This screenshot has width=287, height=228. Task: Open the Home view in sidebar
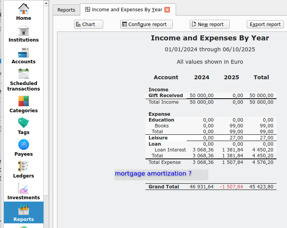tap(23, 12)
